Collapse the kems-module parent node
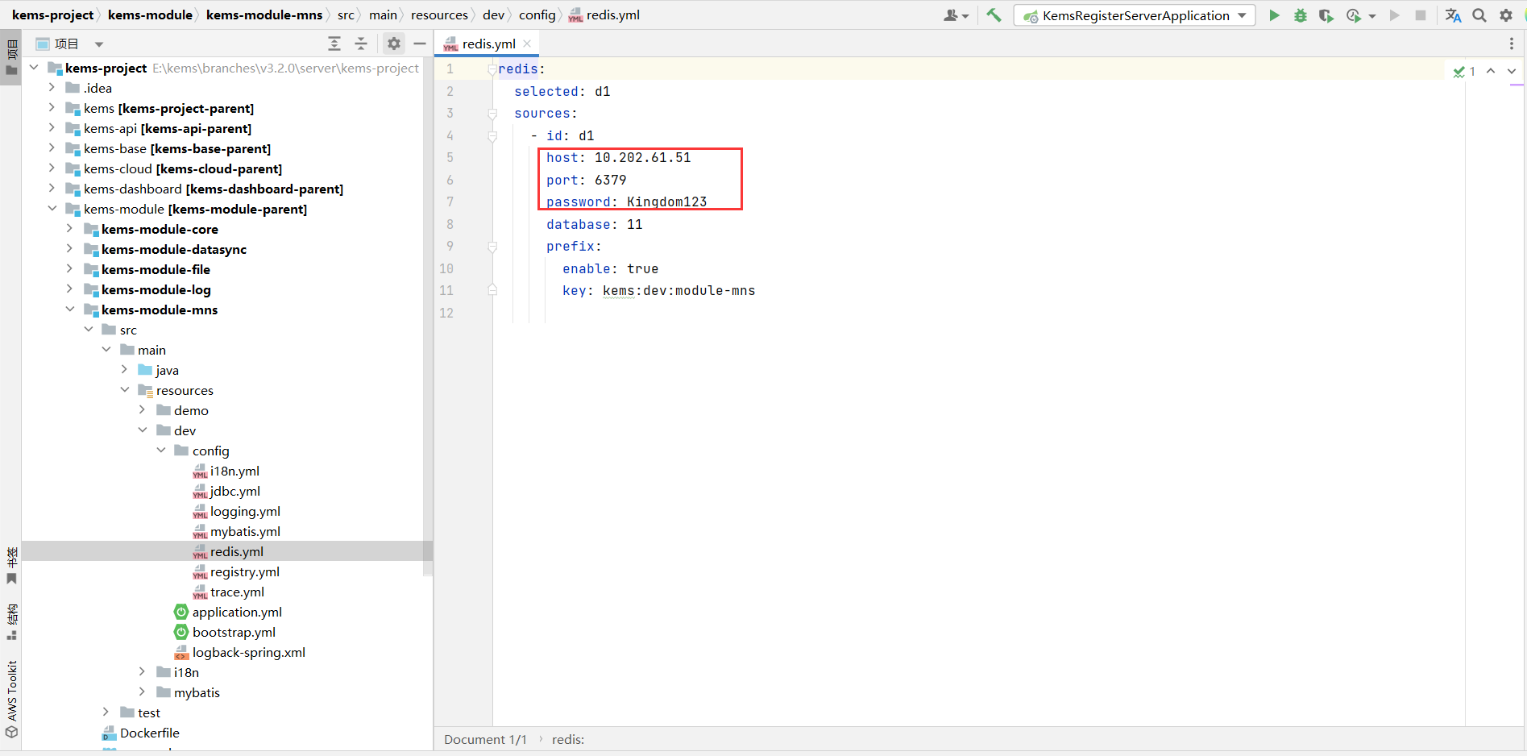Viewport: 1527px width, 756px height. 52,209
